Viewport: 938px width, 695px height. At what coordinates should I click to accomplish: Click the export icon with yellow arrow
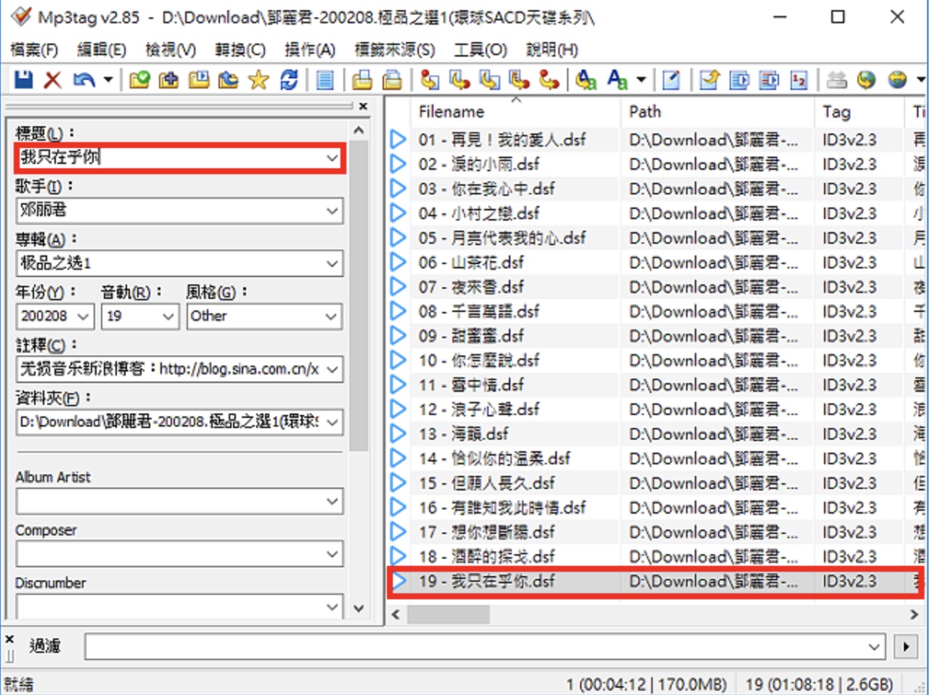tap(709, 79)
